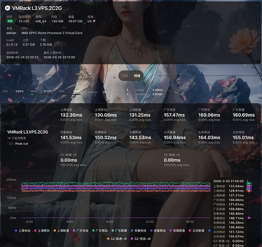
Task: Toggle 上海联通 legend entry
Action: (61, 231)
